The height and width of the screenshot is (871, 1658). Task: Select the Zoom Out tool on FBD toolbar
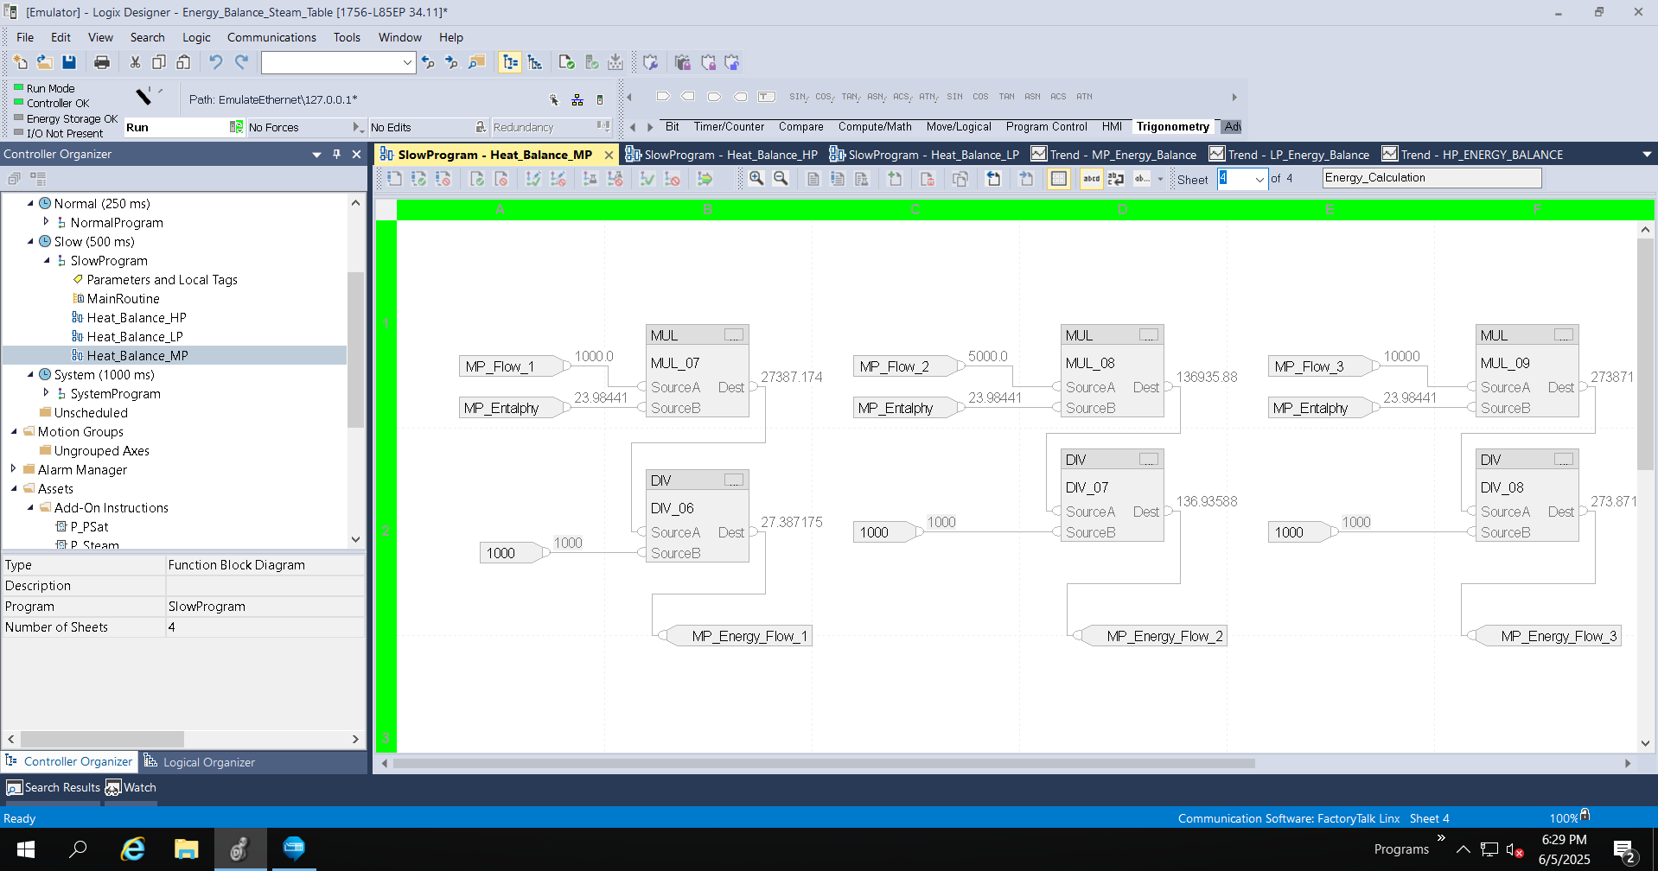click(781, 179)
